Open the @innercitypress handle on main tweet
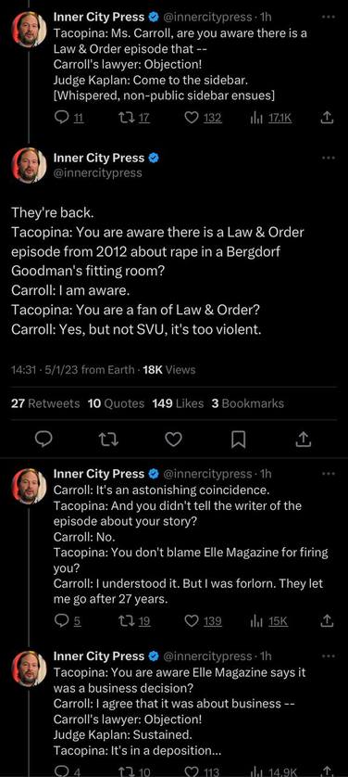The image size is (348, 777). pyautogui.click(x=97, y=172)
